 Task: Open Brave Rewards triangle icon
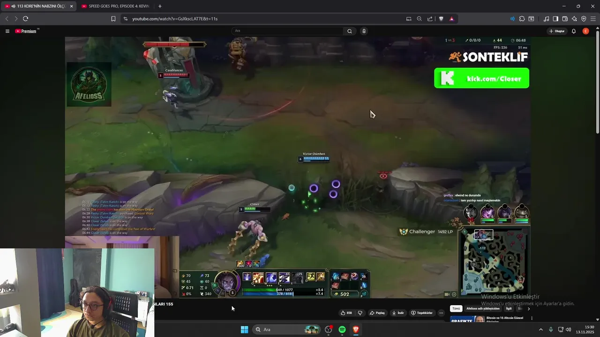coord(451,19)
